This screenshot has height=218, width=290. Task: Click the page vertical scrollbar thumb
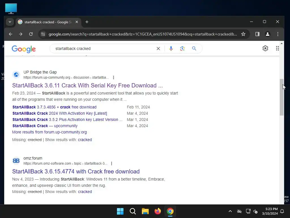pyautogui.click(x=282, y=97)
